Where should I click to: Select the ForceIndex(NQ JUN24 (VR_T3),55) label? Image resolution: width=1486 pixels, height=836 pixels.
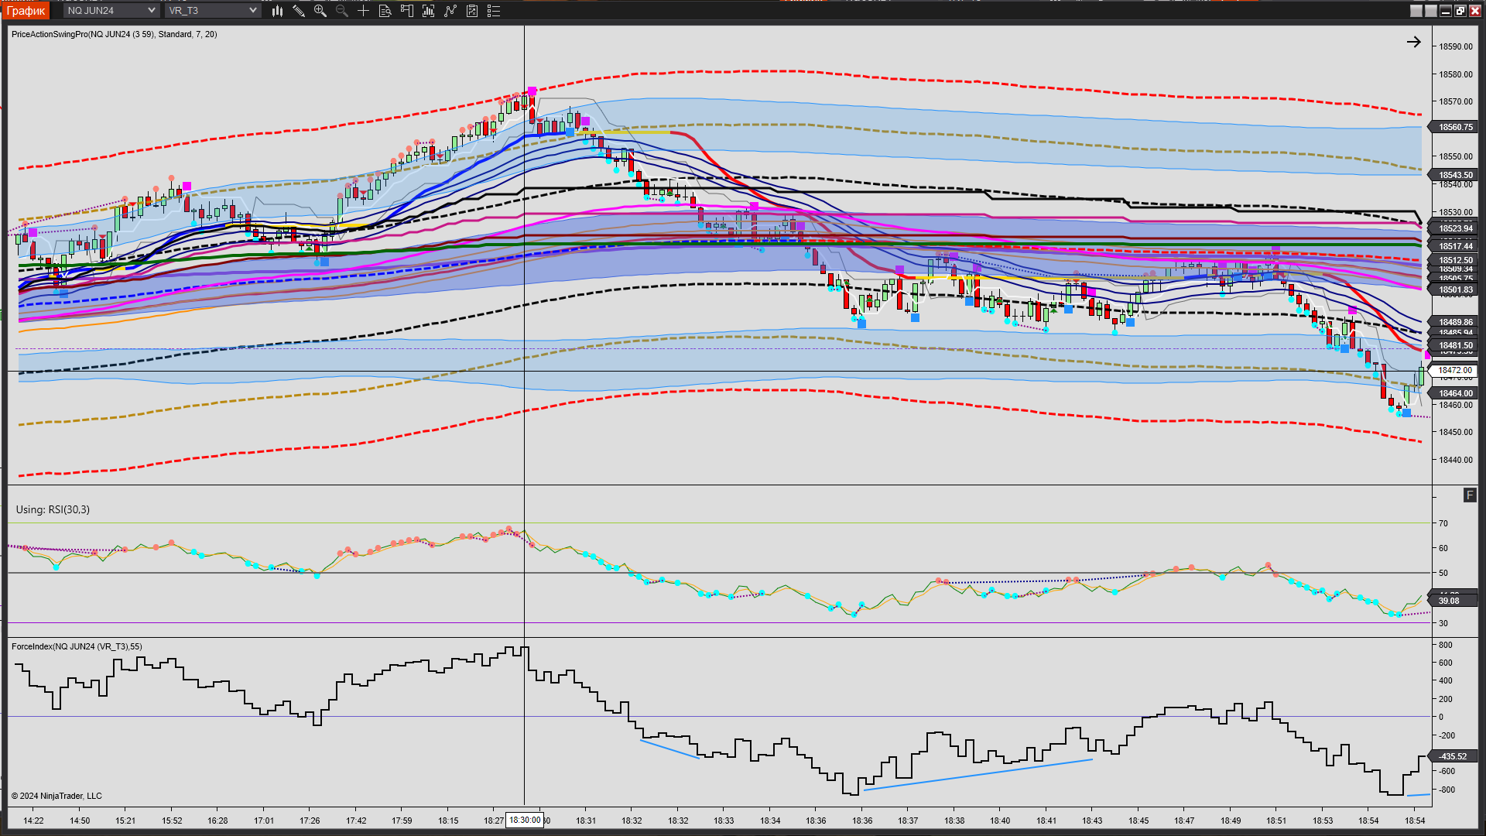click(77, 646)
